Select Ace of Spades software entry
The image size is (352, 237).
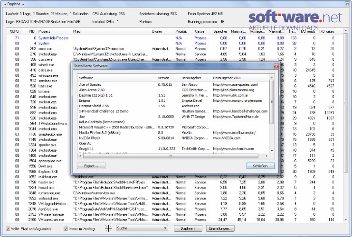coord(173,84)
